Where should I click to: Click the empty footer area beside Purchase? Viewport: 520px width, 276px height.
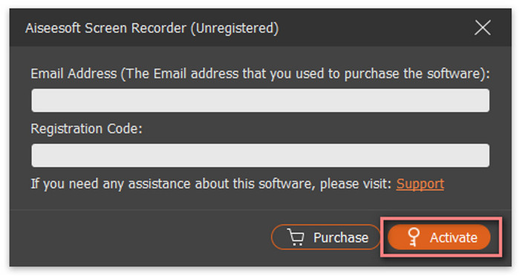tap(140, 237)
